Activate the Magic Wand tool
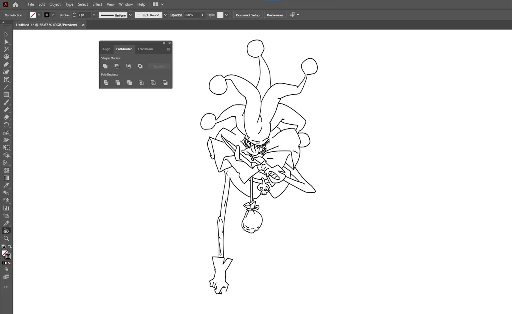Viewport: 512px width, 314px height. pos(6,50)
